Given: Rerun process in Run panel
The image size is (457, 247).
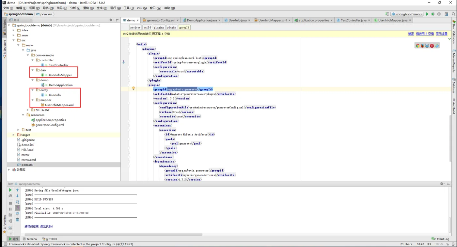Looking at the screenshot, I should coord(10,190).
